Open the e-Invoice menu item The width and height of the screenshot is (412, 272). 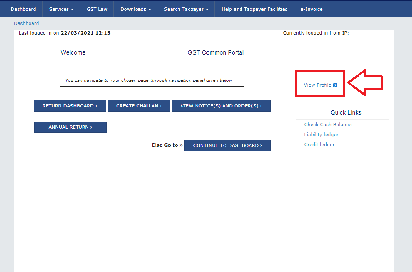point(312,9)
